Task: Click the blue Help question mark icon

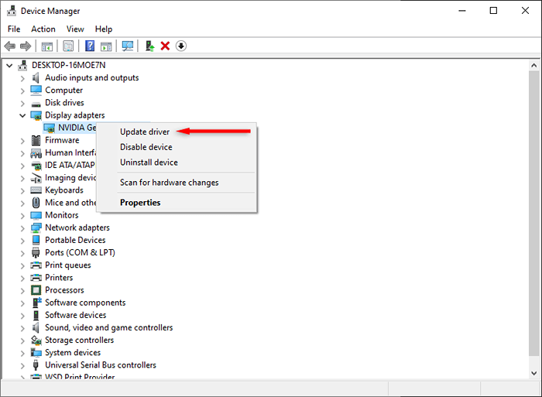Action: point(90,46)
